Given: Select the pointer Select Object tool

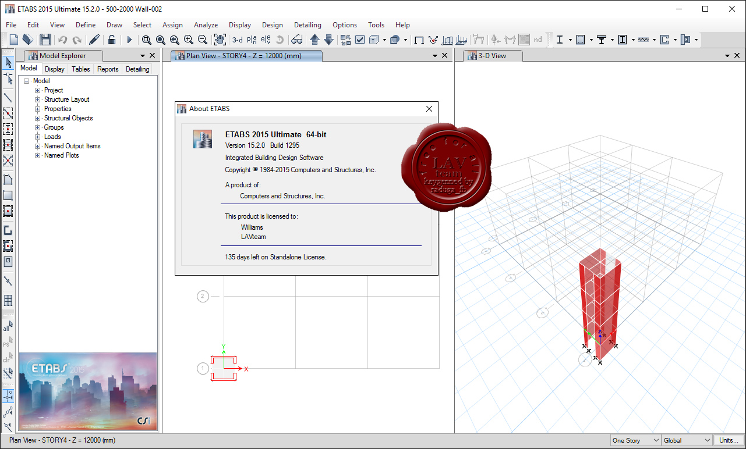Looking at the screenshot, I should tap(8, 63).
